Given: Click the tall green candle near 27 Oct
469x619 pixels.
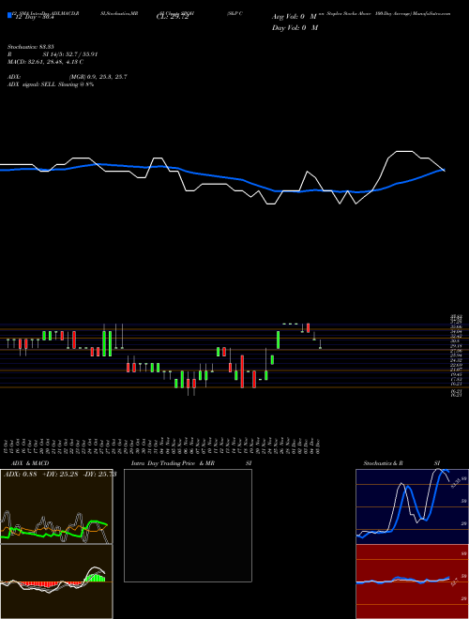Looking at the screenshot, I should click(104, 343).
